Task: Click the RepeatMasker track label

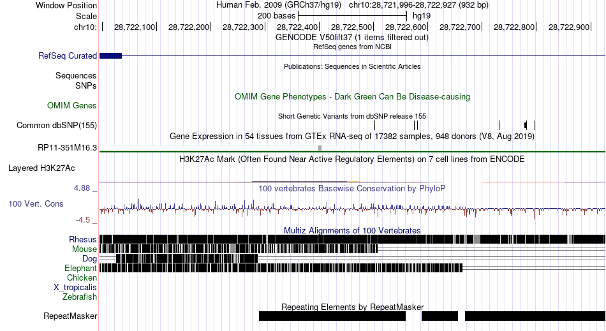Action: pyautogui.click(x=70, y=316)
